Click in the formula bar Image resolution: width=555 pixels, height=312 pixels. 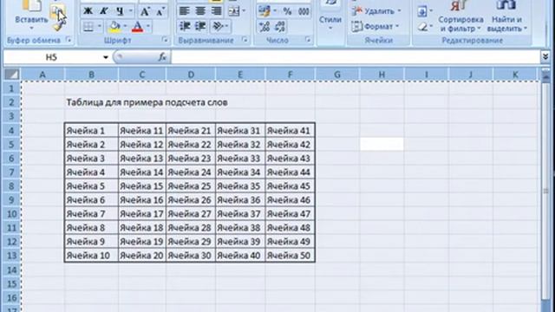[x=356, y=57]
